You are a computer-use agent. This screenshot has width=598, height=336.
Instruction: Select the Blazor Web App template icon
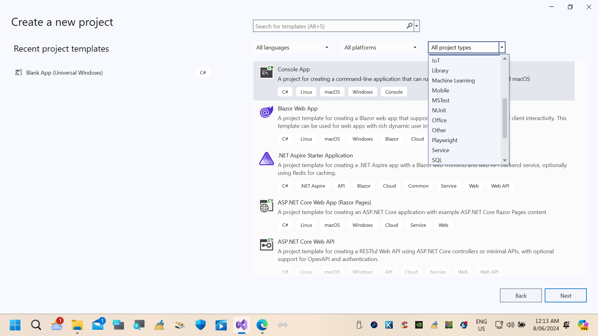click(x=267, y=112)
